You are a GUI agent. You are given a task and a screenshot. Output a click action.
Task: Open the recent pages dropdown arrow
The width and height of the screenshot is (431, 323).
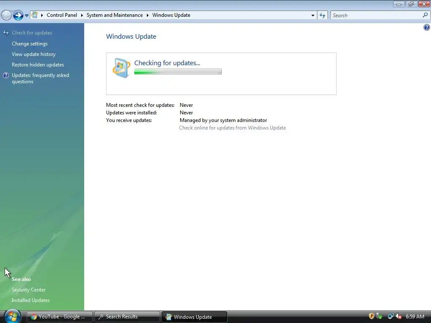(x=27, y=16)
